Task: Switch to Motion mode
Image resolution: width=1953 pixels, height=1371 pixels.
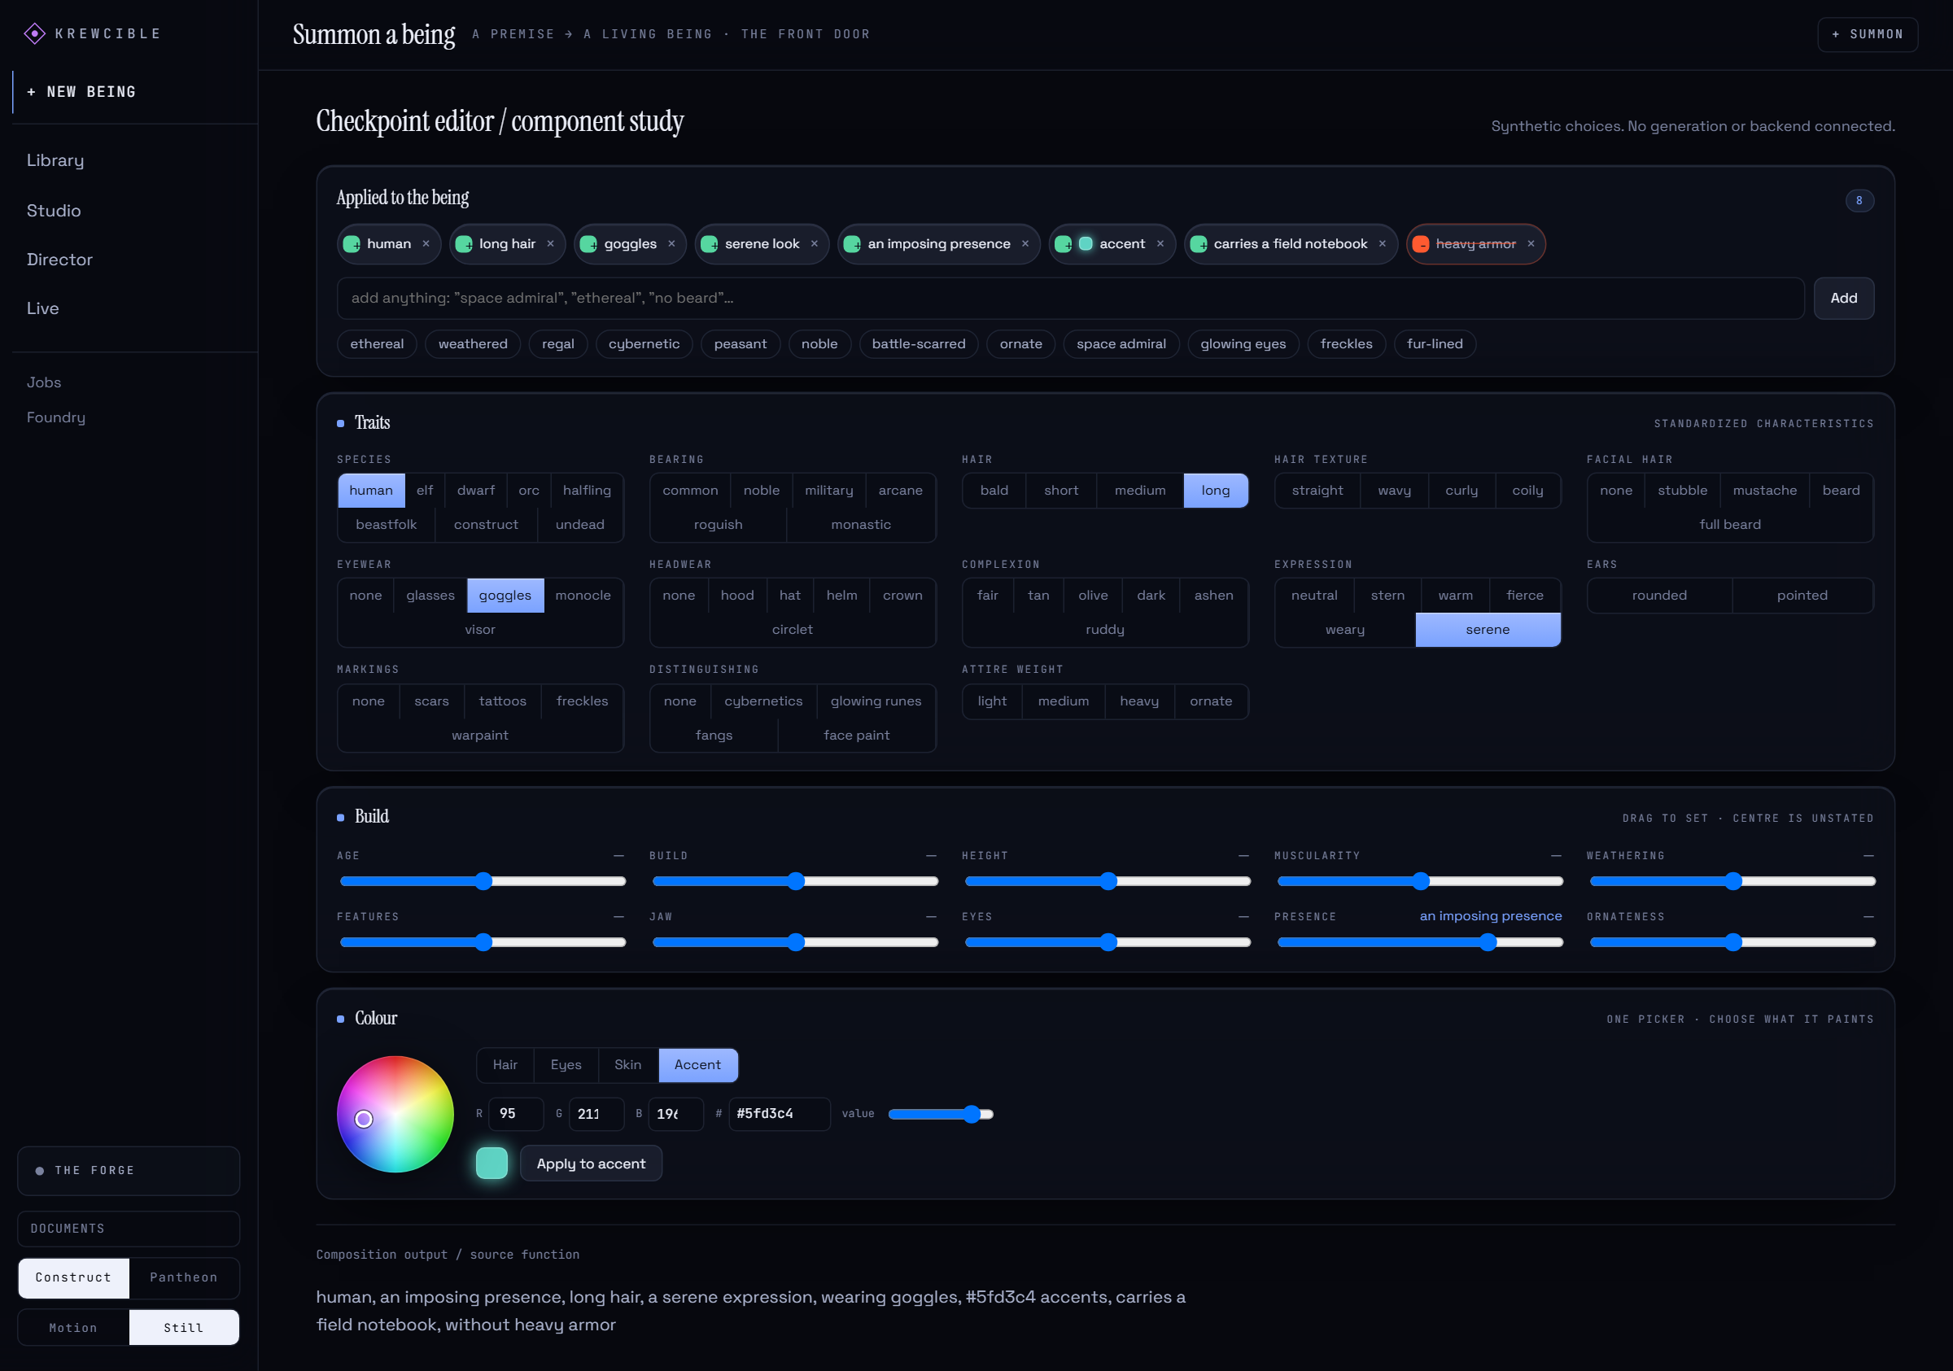Action: (x=73, y=1328)
